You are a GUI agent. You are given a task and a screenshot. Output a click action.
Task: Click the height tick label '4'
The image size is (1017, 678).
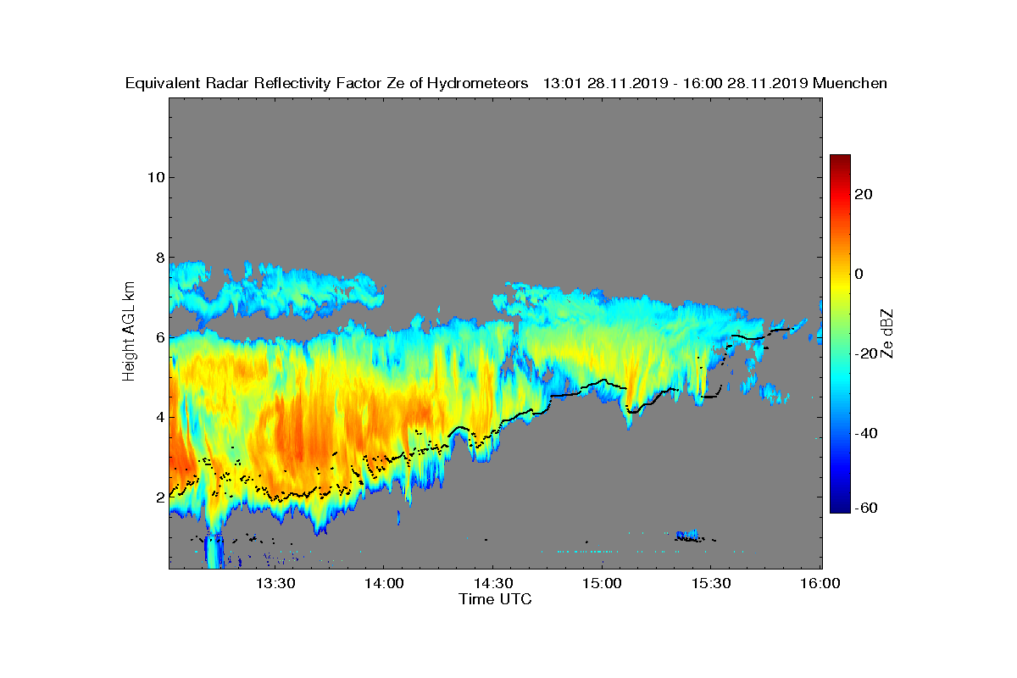pyautogui.click(x=158, y=417)
